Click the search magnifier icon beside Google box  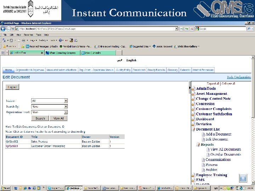(x=249, y=29)
